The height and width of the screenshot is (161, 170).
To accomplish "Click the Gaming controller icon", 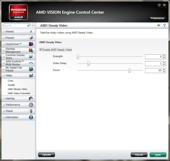I will tap(31, 99).
